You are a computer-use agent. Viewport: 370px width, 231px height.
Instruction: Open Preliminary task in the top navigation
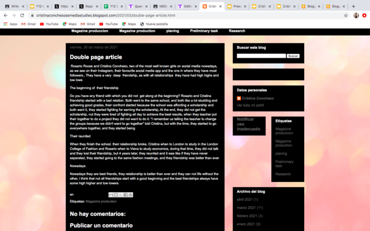(x=204, y=31)
